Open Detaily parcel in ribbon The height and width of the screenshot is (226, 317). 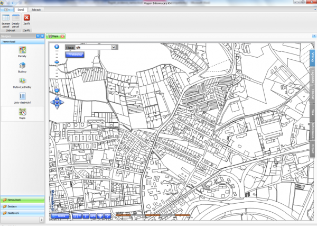[x=16, y=20]
